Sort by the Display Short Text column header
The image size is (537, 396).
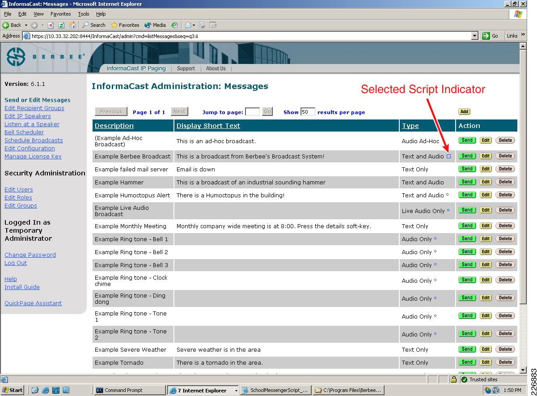pos(208,126)
